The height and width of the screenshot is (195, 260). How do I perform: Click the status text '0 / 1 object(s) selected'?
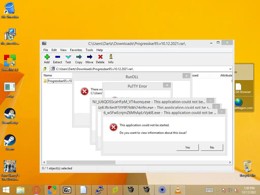57,168
